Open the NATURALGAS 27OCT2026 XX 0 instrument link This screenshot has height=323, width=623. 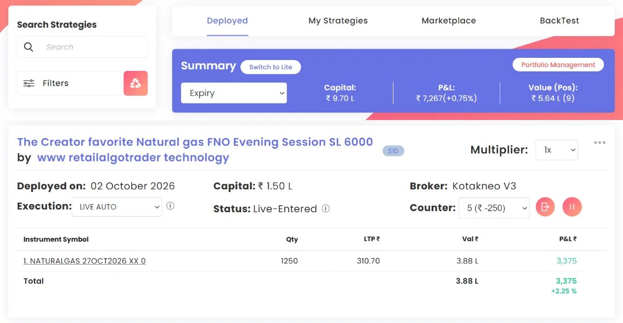point(85,261)
